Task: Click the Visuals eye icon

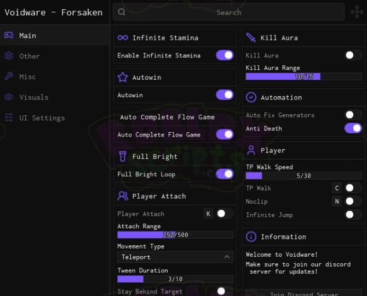Action: [9, 97]
